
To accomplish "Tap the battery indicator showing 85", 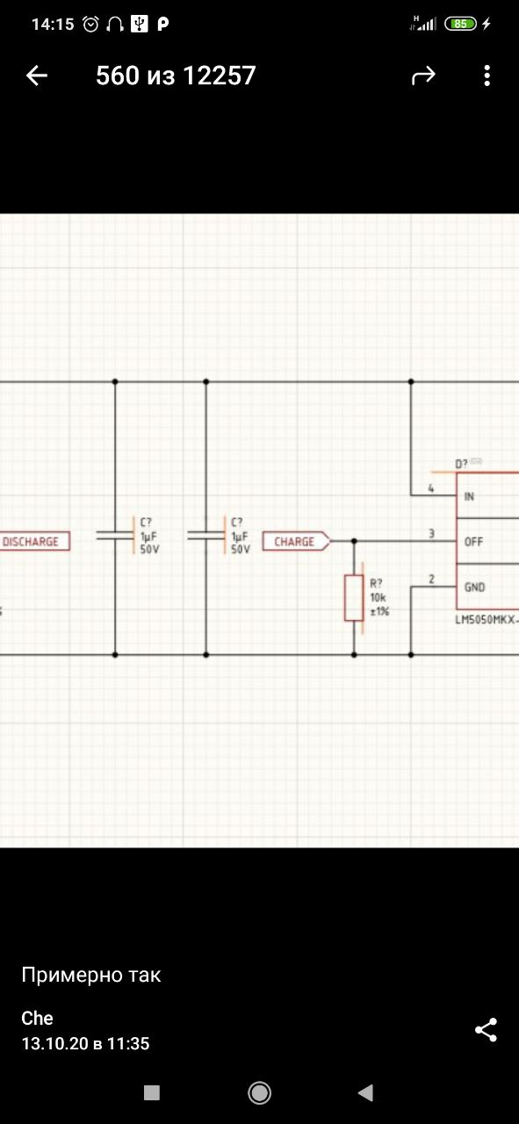I will [x=460, y=25].
